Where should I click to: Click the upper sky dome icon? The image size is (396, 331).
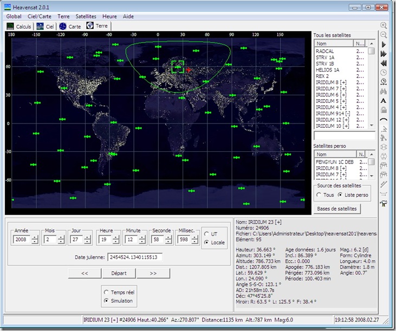click(384, 166)
